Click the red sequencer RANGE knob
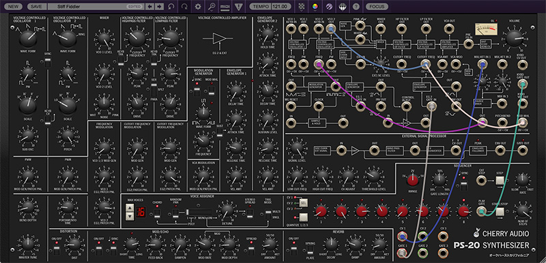The height and width of the screenshot is (263, 546). point(413,180)
